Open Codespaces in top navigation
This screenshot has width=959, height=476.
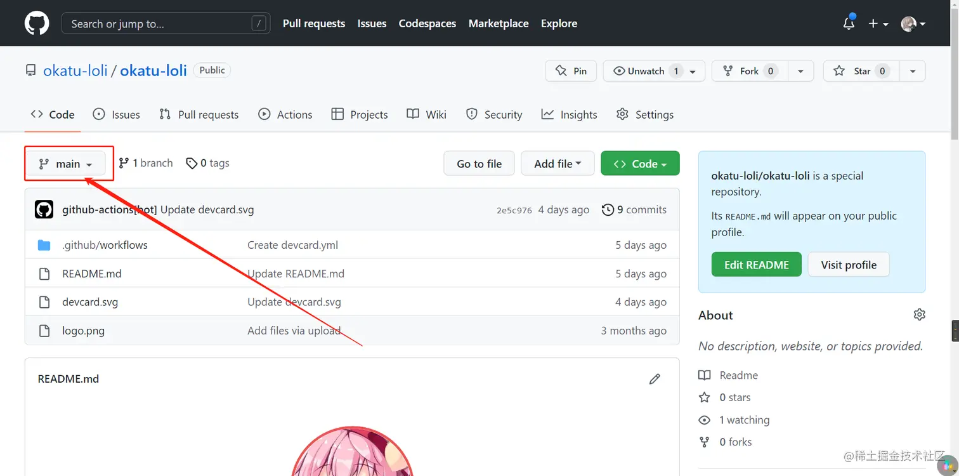point(427,23)
